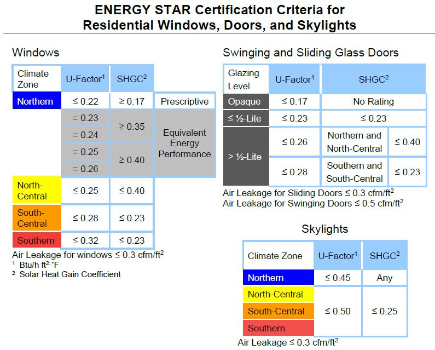Click the red Southern cell in Skylights table

(279, 328)
